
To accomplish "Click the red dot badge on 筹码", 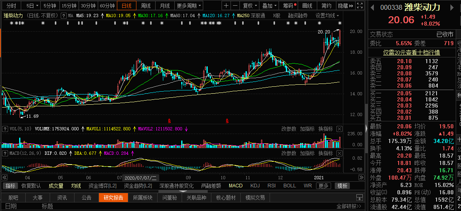I will tap(295, 4).
